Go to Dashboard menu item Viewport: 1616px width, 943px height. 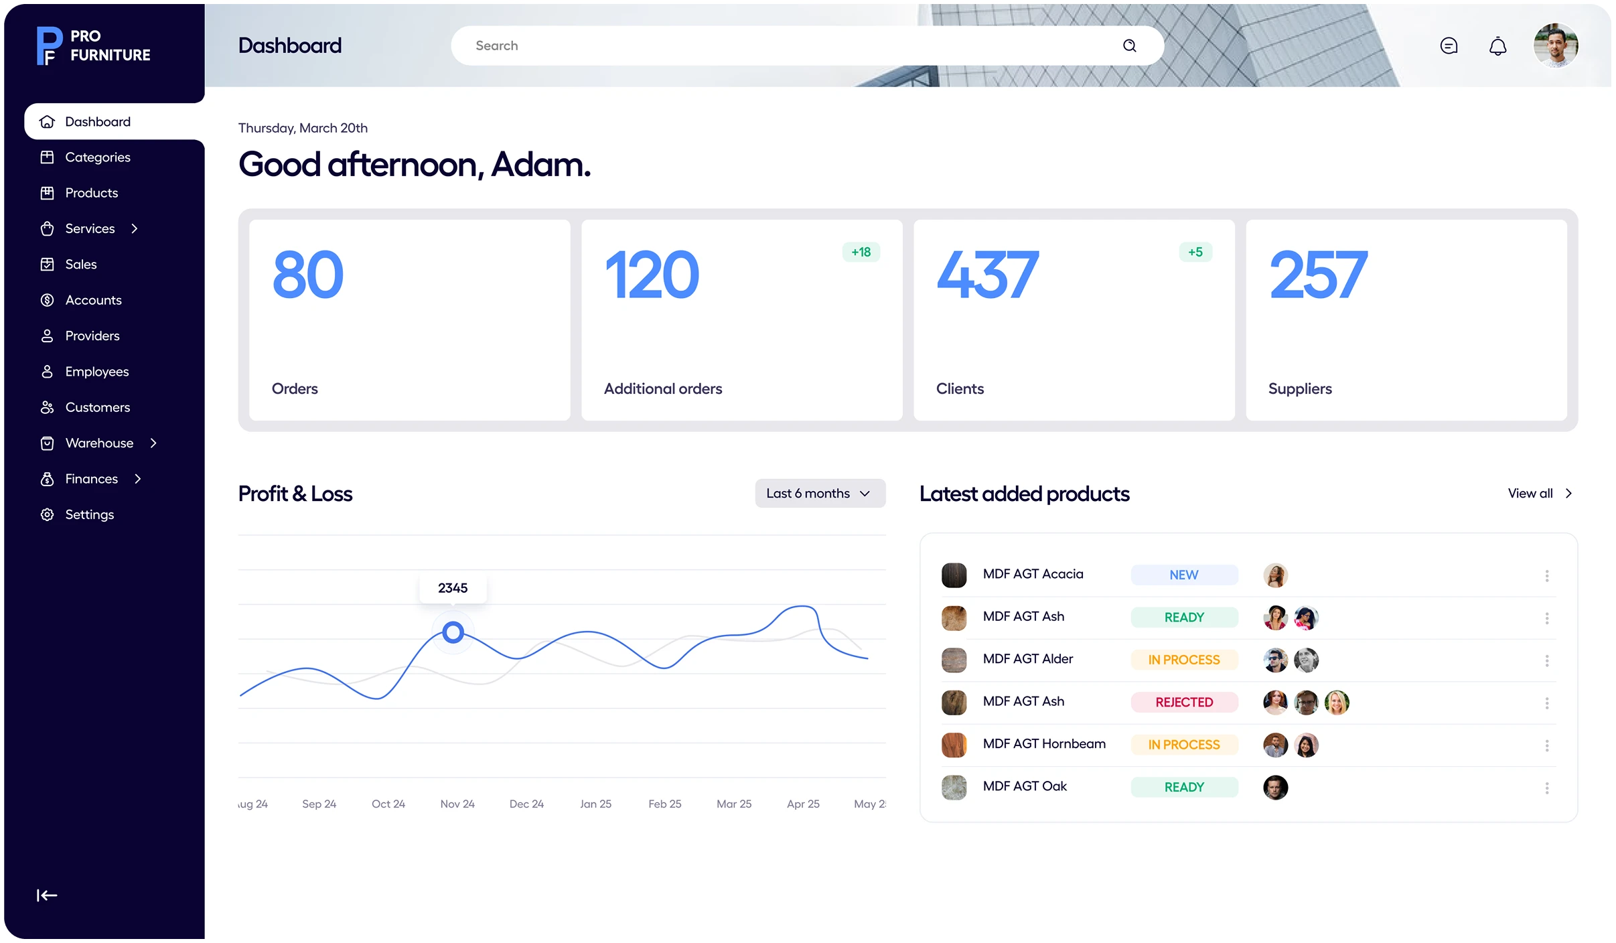tap(114, 122)
